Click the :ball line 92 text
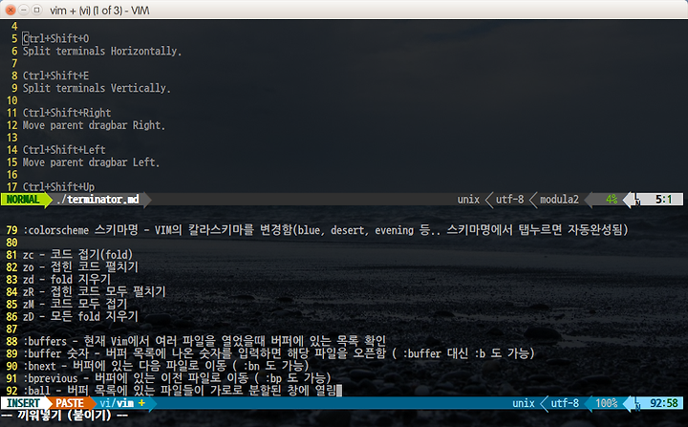 (x=180, y=390)
